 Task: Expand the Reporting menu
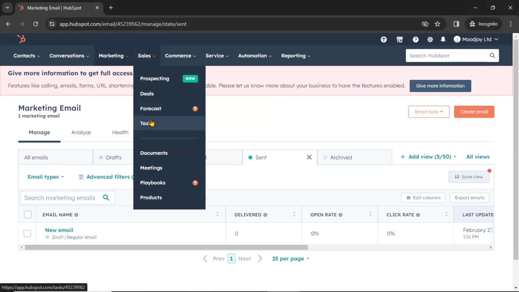tap(296, 56)
